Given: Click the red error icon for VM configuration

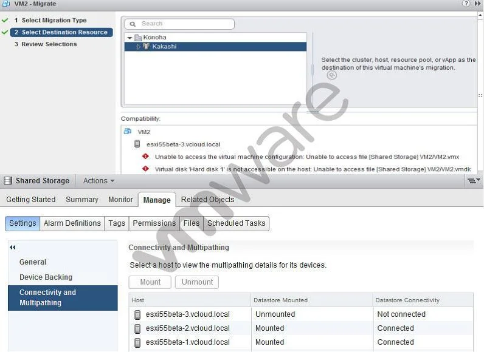Looking at the screenshot, I should 145,156.
